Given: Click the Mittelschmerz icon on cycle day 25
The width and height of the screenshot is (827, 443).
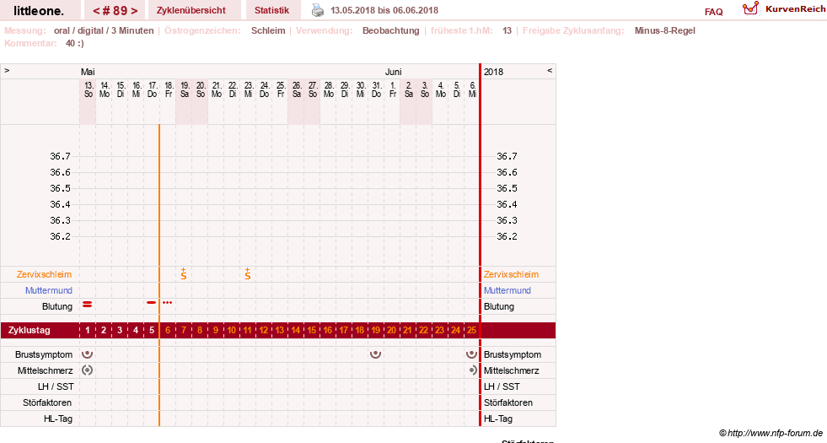Looking at the screenshot, I should point(473,370).
